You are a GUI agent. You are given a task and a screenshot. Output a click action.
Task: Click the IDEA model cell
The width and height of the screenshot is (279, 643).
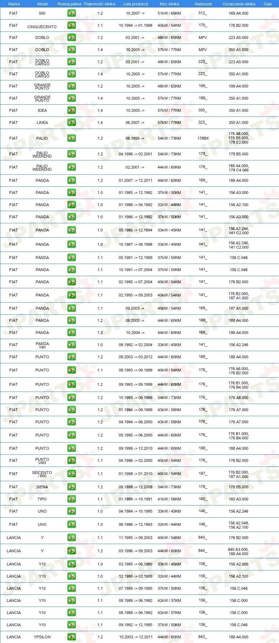[42, 110]
